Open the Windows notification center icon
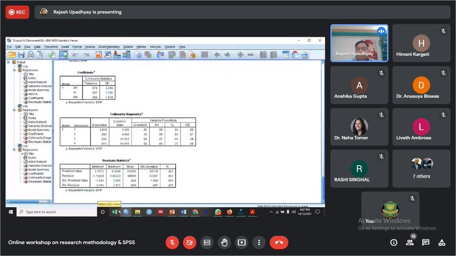The height and width of the screenshot is (256, 456). coord(318,212)
